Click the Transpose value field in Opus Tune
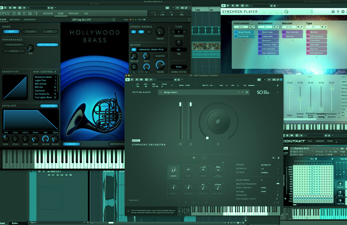This screenshot has width=347, height=225. (179, 32)
